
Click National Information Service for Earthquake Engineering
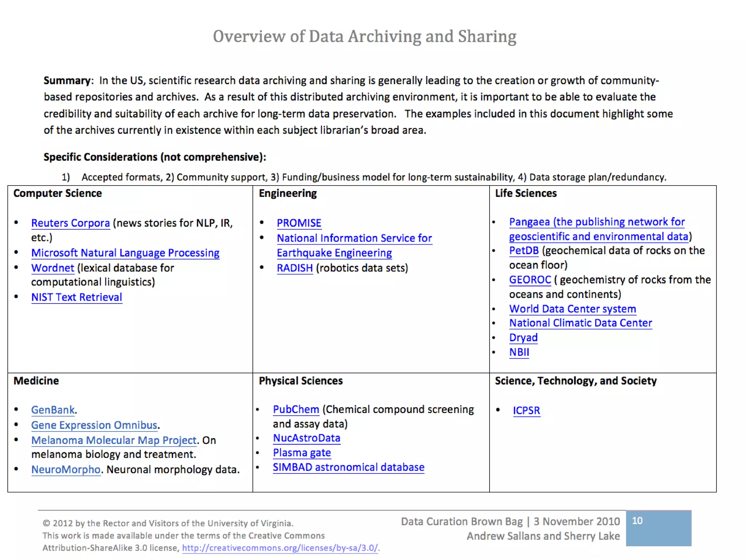click(354, 238)
